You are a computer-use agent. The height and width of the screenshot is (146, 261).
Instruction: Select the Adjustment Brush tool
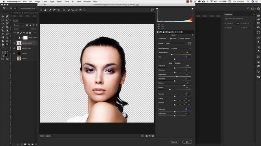76,10
